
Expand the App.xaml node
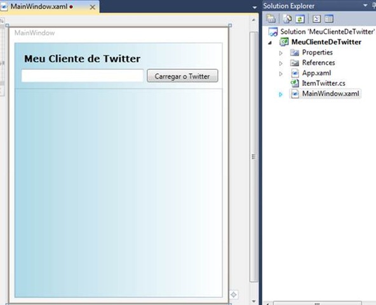point(281,74)
